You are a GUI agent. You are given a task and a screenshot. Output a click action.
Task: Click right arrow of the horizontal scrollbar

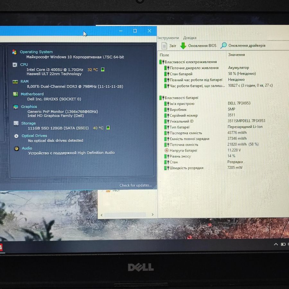click(x=153, y=215)
